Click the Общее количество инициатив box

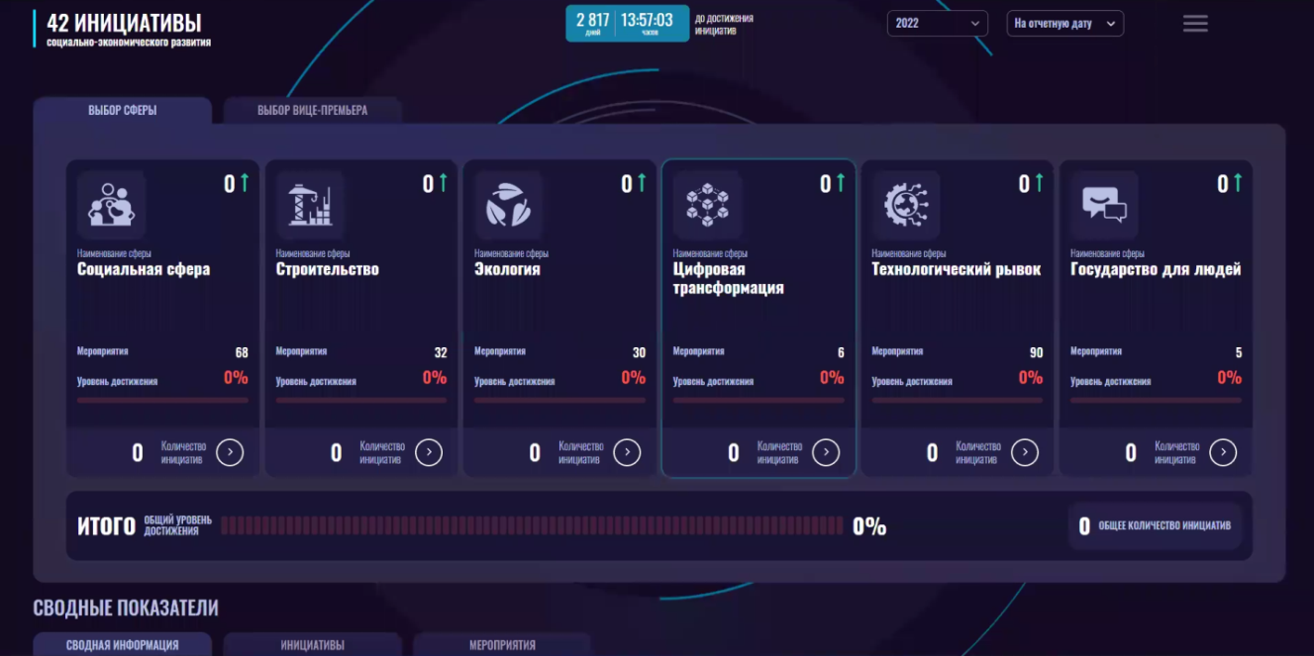pyautogui.click(x=1155, y=526)
